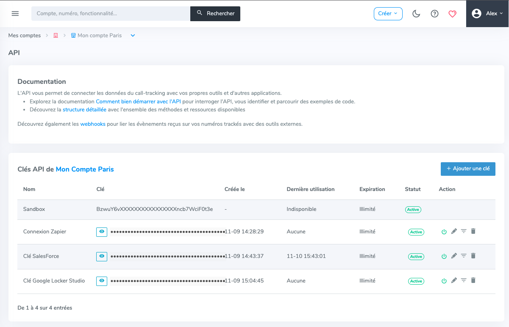Reveal the Clé Google Locker Studio key

(x=102, y=281)
